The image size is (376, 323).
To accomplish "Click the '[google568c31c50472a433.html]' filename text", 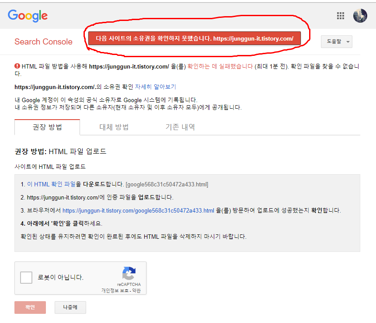I will pyautogui.click(x=167, y=185).
